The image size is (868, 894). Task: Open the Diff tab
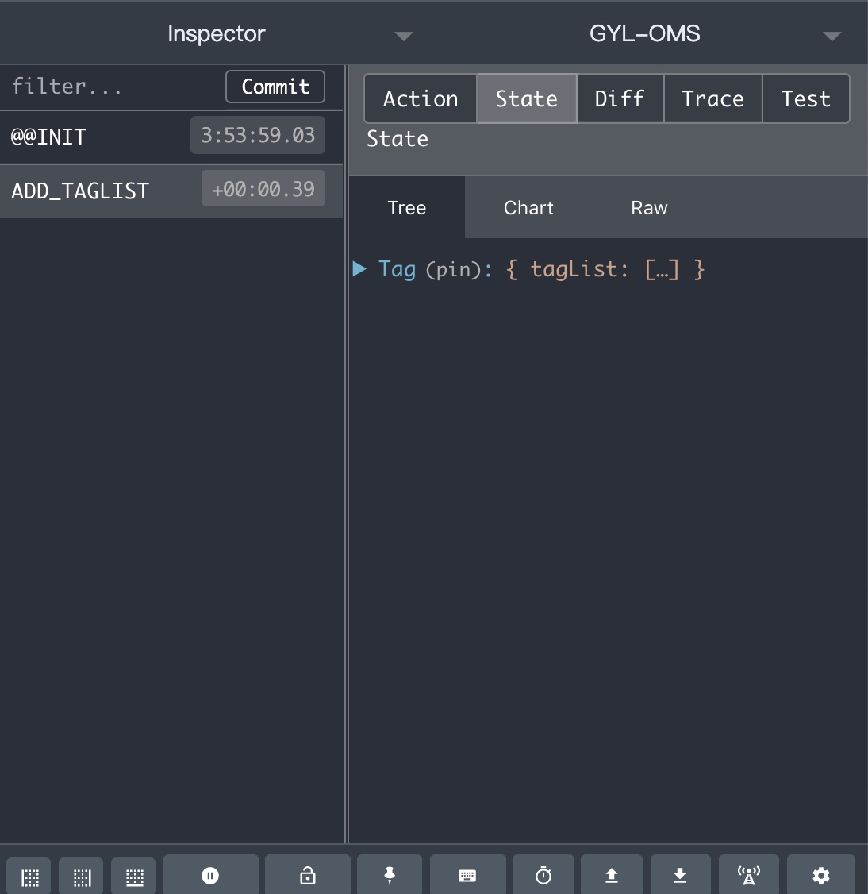620,98
